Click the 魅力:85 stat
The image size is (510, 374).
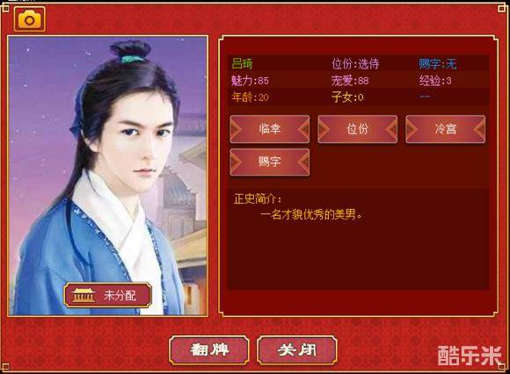pyautogui.click(x=250, y=81)
